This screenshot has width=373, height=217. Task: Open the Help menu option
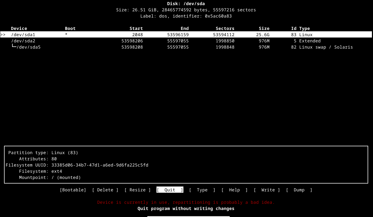click(x=234, y=190)
